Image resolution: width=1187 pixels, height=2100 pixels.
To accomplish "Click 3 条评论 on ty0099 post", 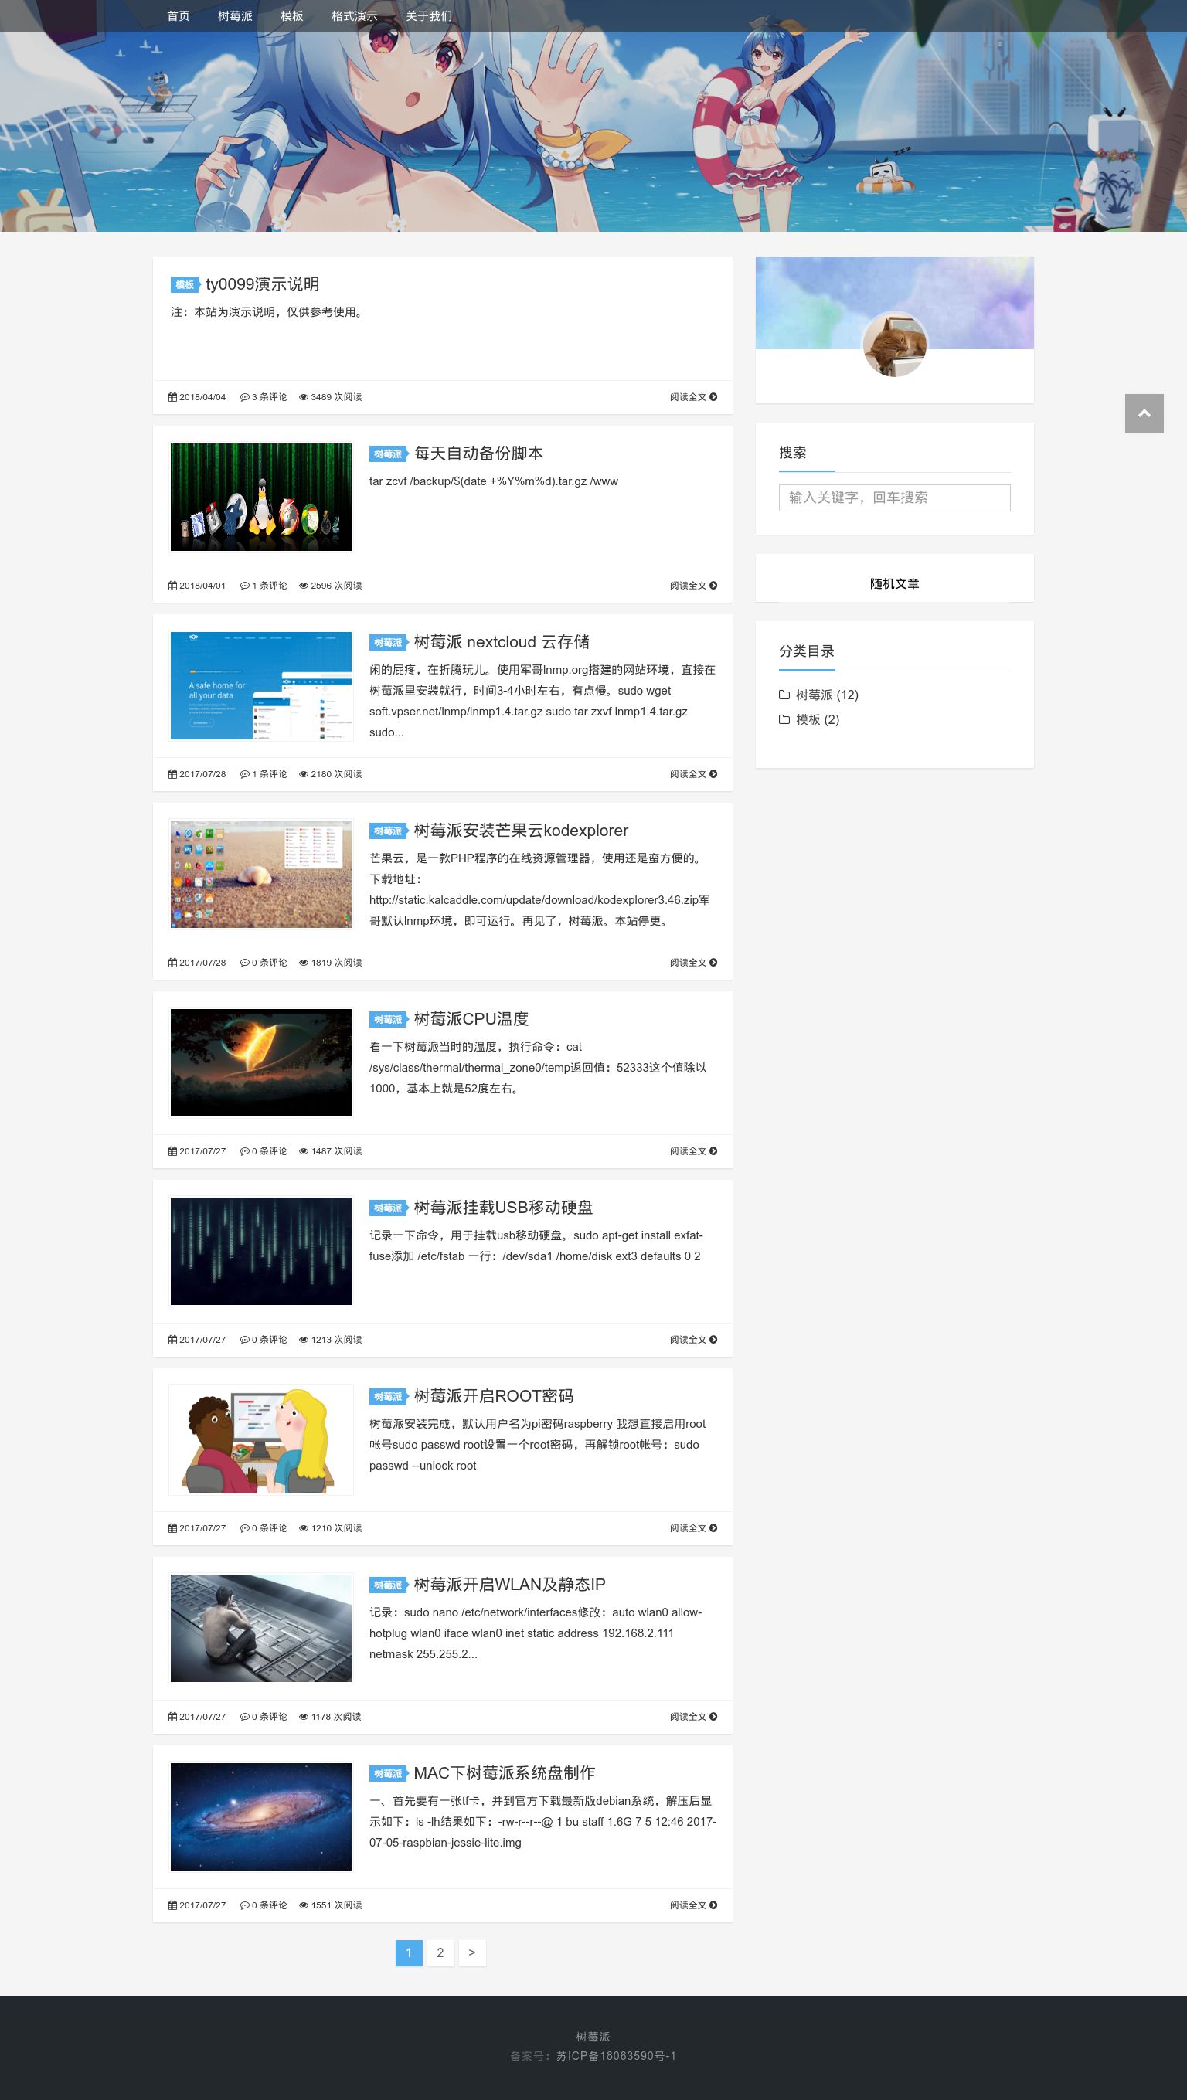I will coord(264,397).
